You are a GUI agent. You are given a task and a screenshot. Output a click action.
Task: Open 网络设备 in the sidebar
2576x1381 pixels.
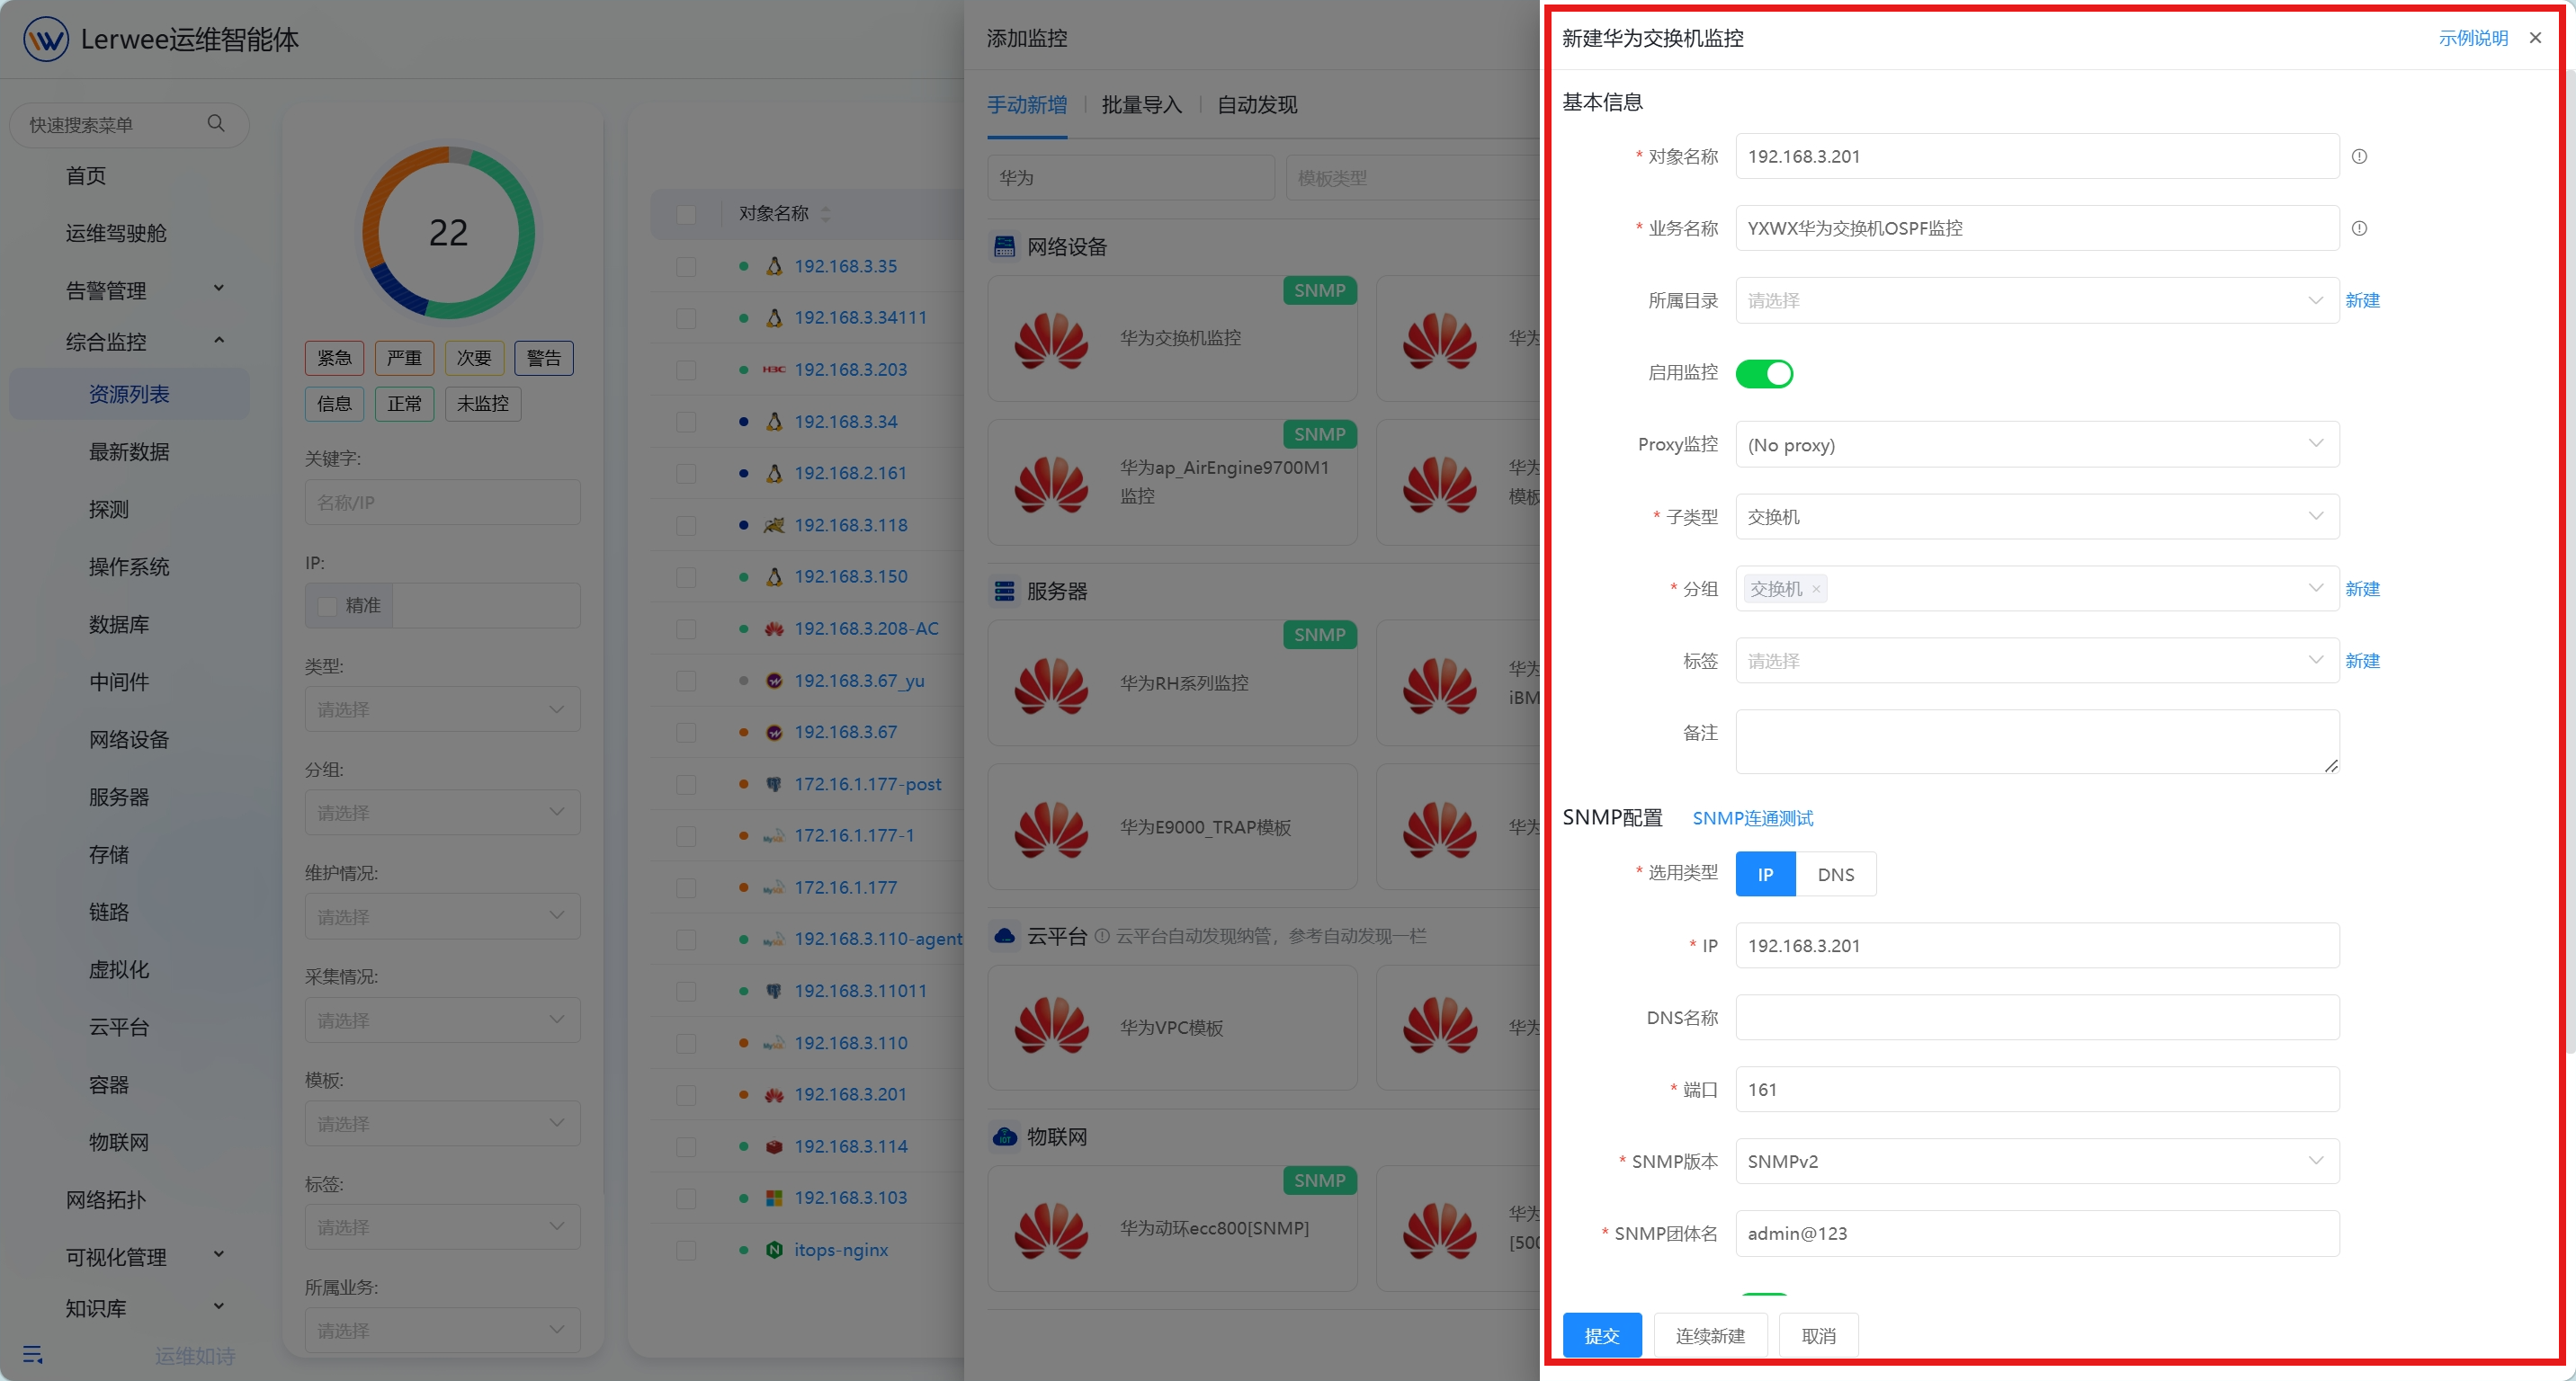pos(129,739)
